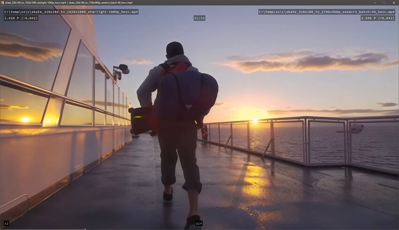
Task: Click the seedvr2_batch-49_hevc.mp4 file path label
Action: pos(327,12)
